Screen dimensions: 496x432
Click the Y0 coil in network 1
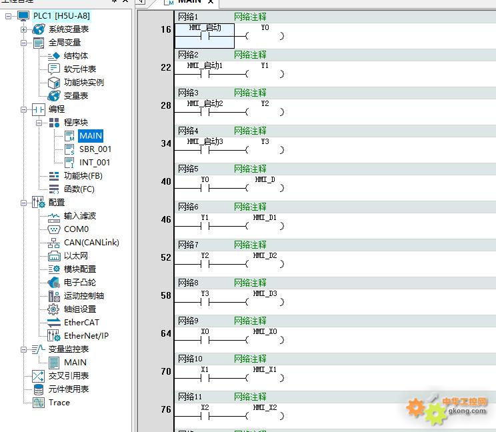pos(265,36)
